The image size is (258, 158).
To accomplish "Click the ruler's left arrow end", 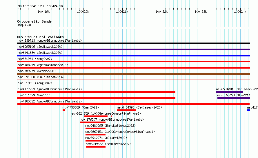I will coord(18,9).
